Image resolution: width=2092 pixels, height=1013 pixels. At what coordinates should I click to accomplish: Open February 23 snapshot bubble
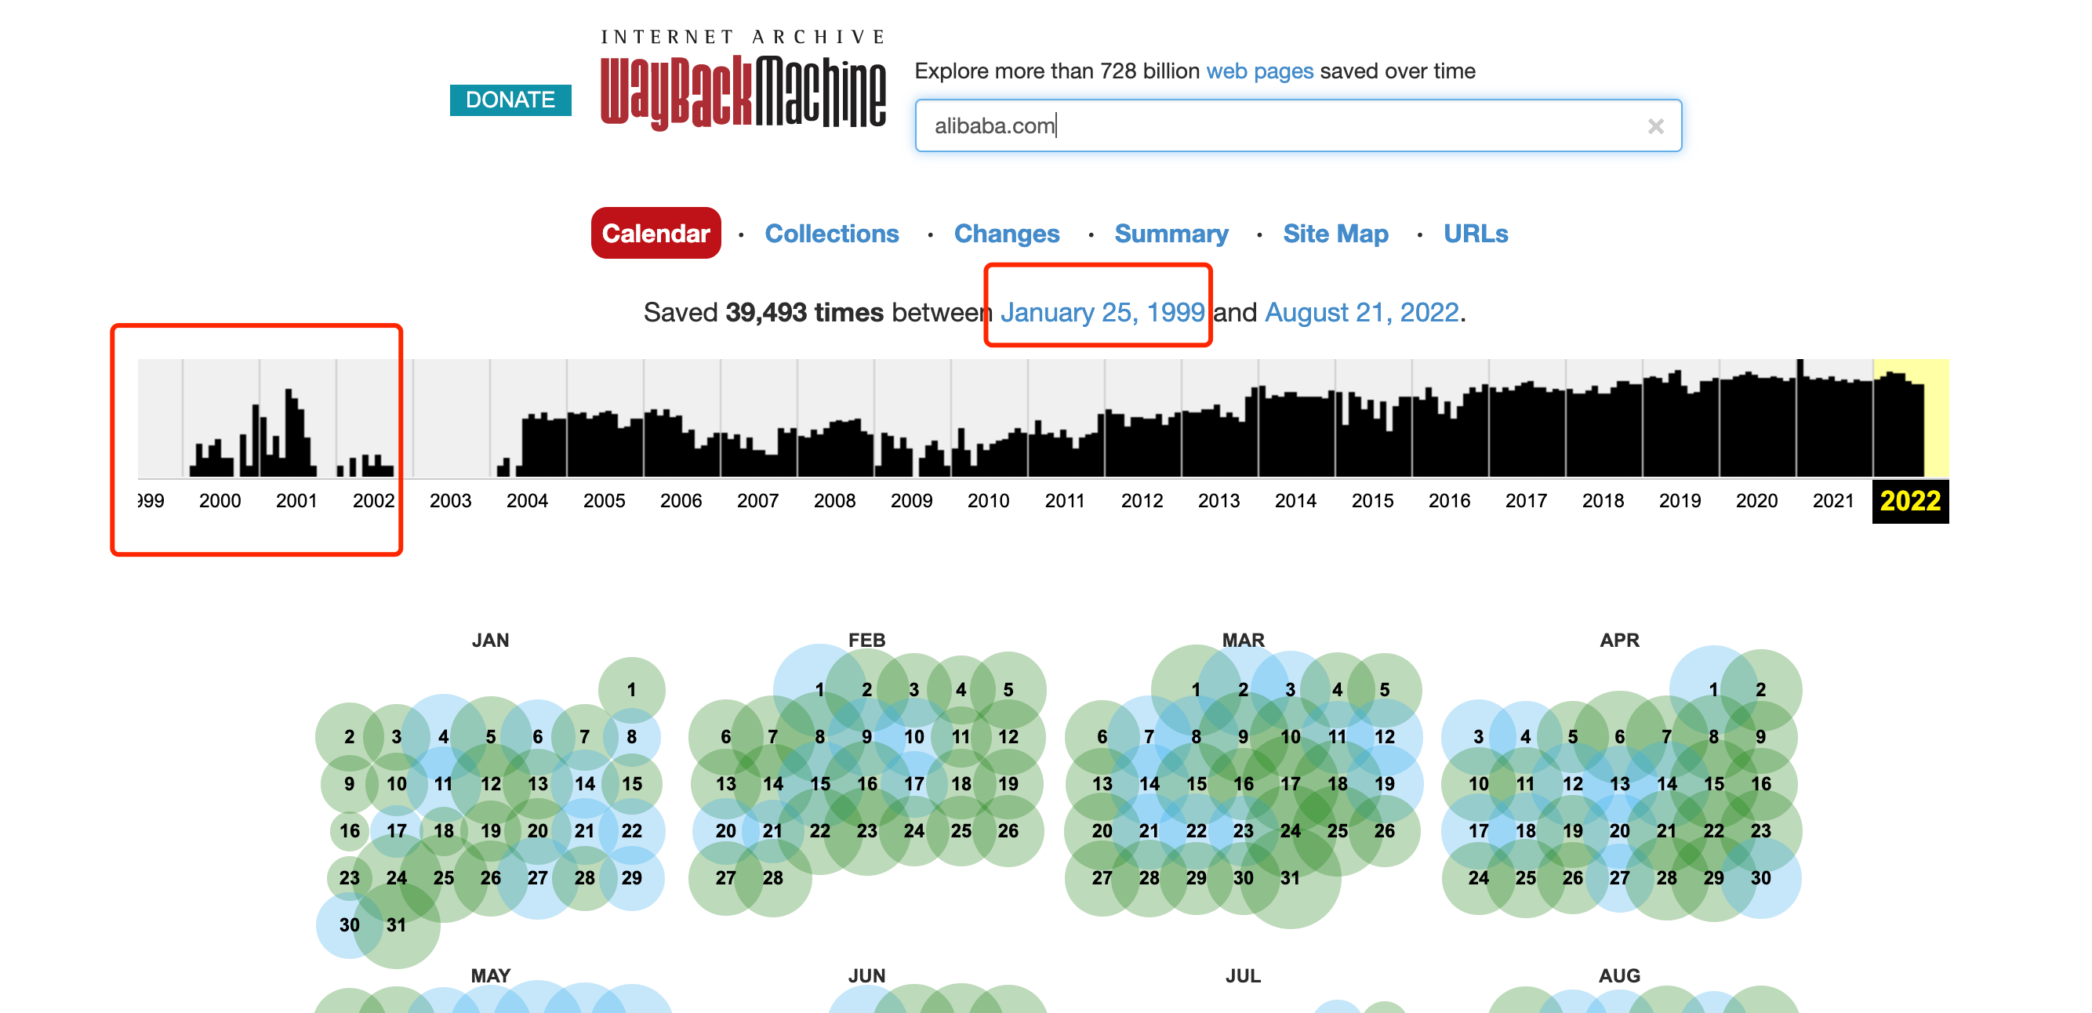coord(866,831)
